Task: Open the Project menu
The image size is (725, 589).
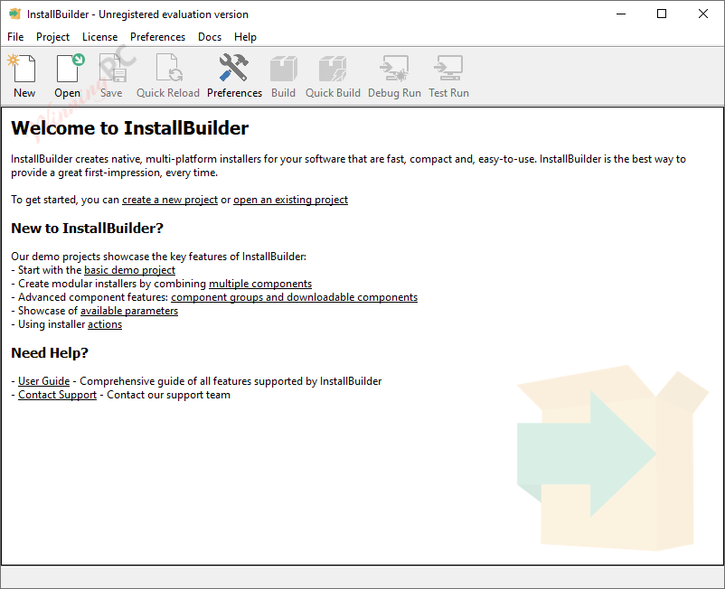Action: 52,37
